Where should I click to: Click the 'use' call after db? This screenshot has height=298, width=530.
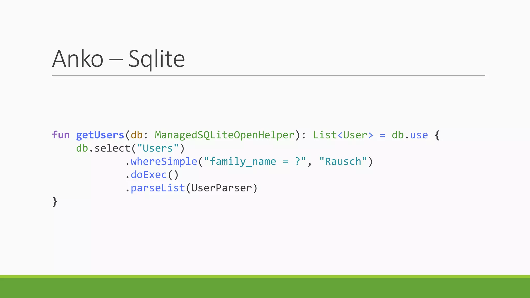click(419, 135)
